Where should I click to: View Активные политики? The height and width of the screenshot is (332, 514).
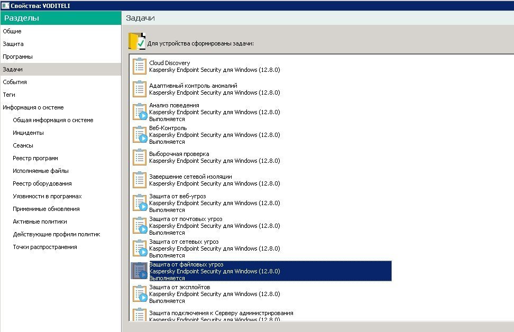(40, 222)
